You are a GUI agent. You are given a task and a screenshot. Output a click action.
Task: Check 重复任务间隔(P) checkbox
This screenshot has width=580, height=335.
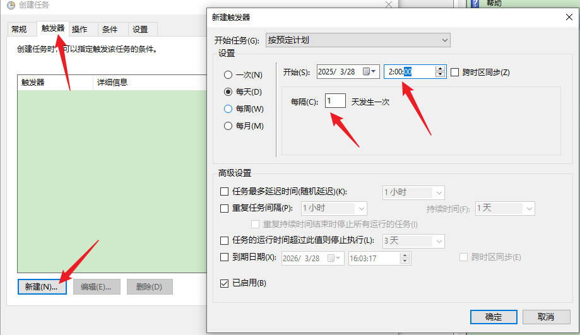click(224, 209)
